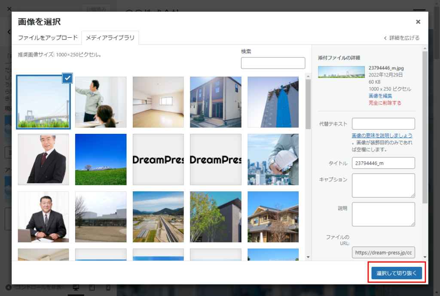Image resolution: width=440 pixels, height=296 pixels.
Task: Choose the two-story apartment building thumbnail
Action: tap(215, 102)
